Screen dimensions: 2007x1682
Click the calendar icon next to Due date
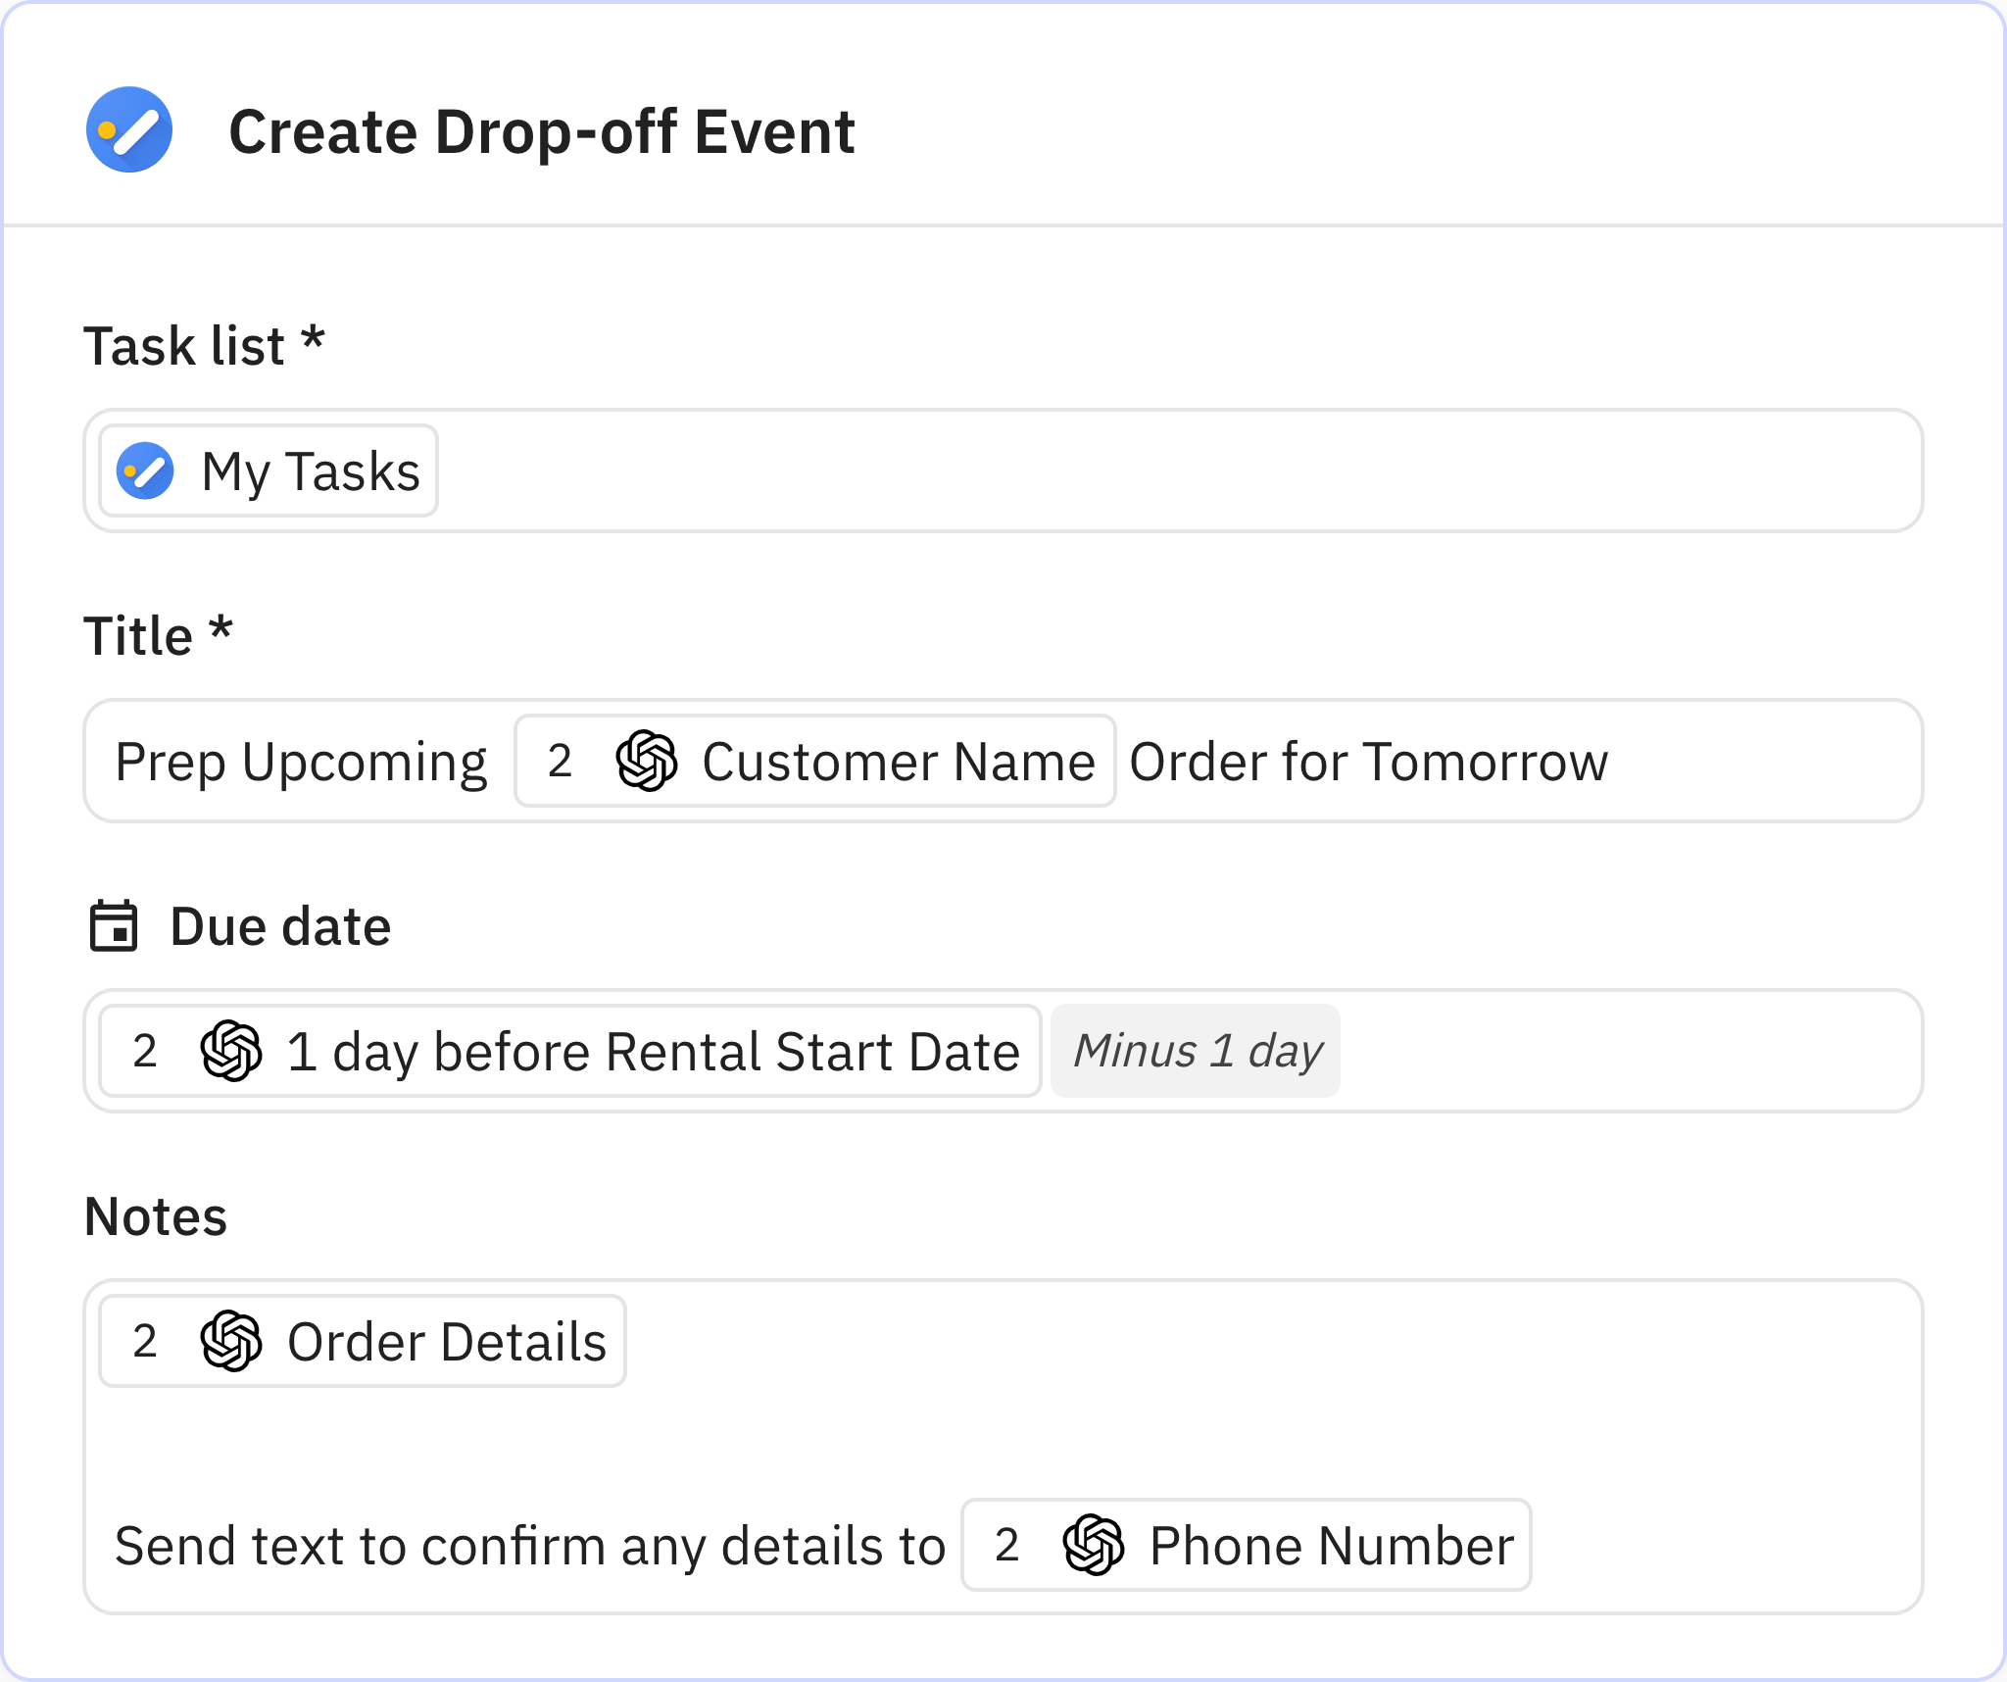click(114, 925)
